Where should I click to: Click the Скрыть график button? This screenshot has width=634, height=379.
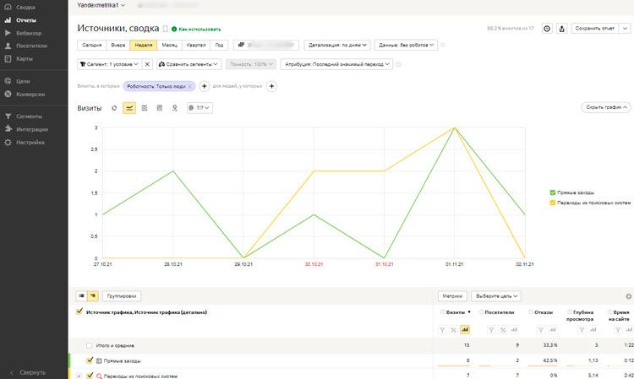tap(605, 108)
